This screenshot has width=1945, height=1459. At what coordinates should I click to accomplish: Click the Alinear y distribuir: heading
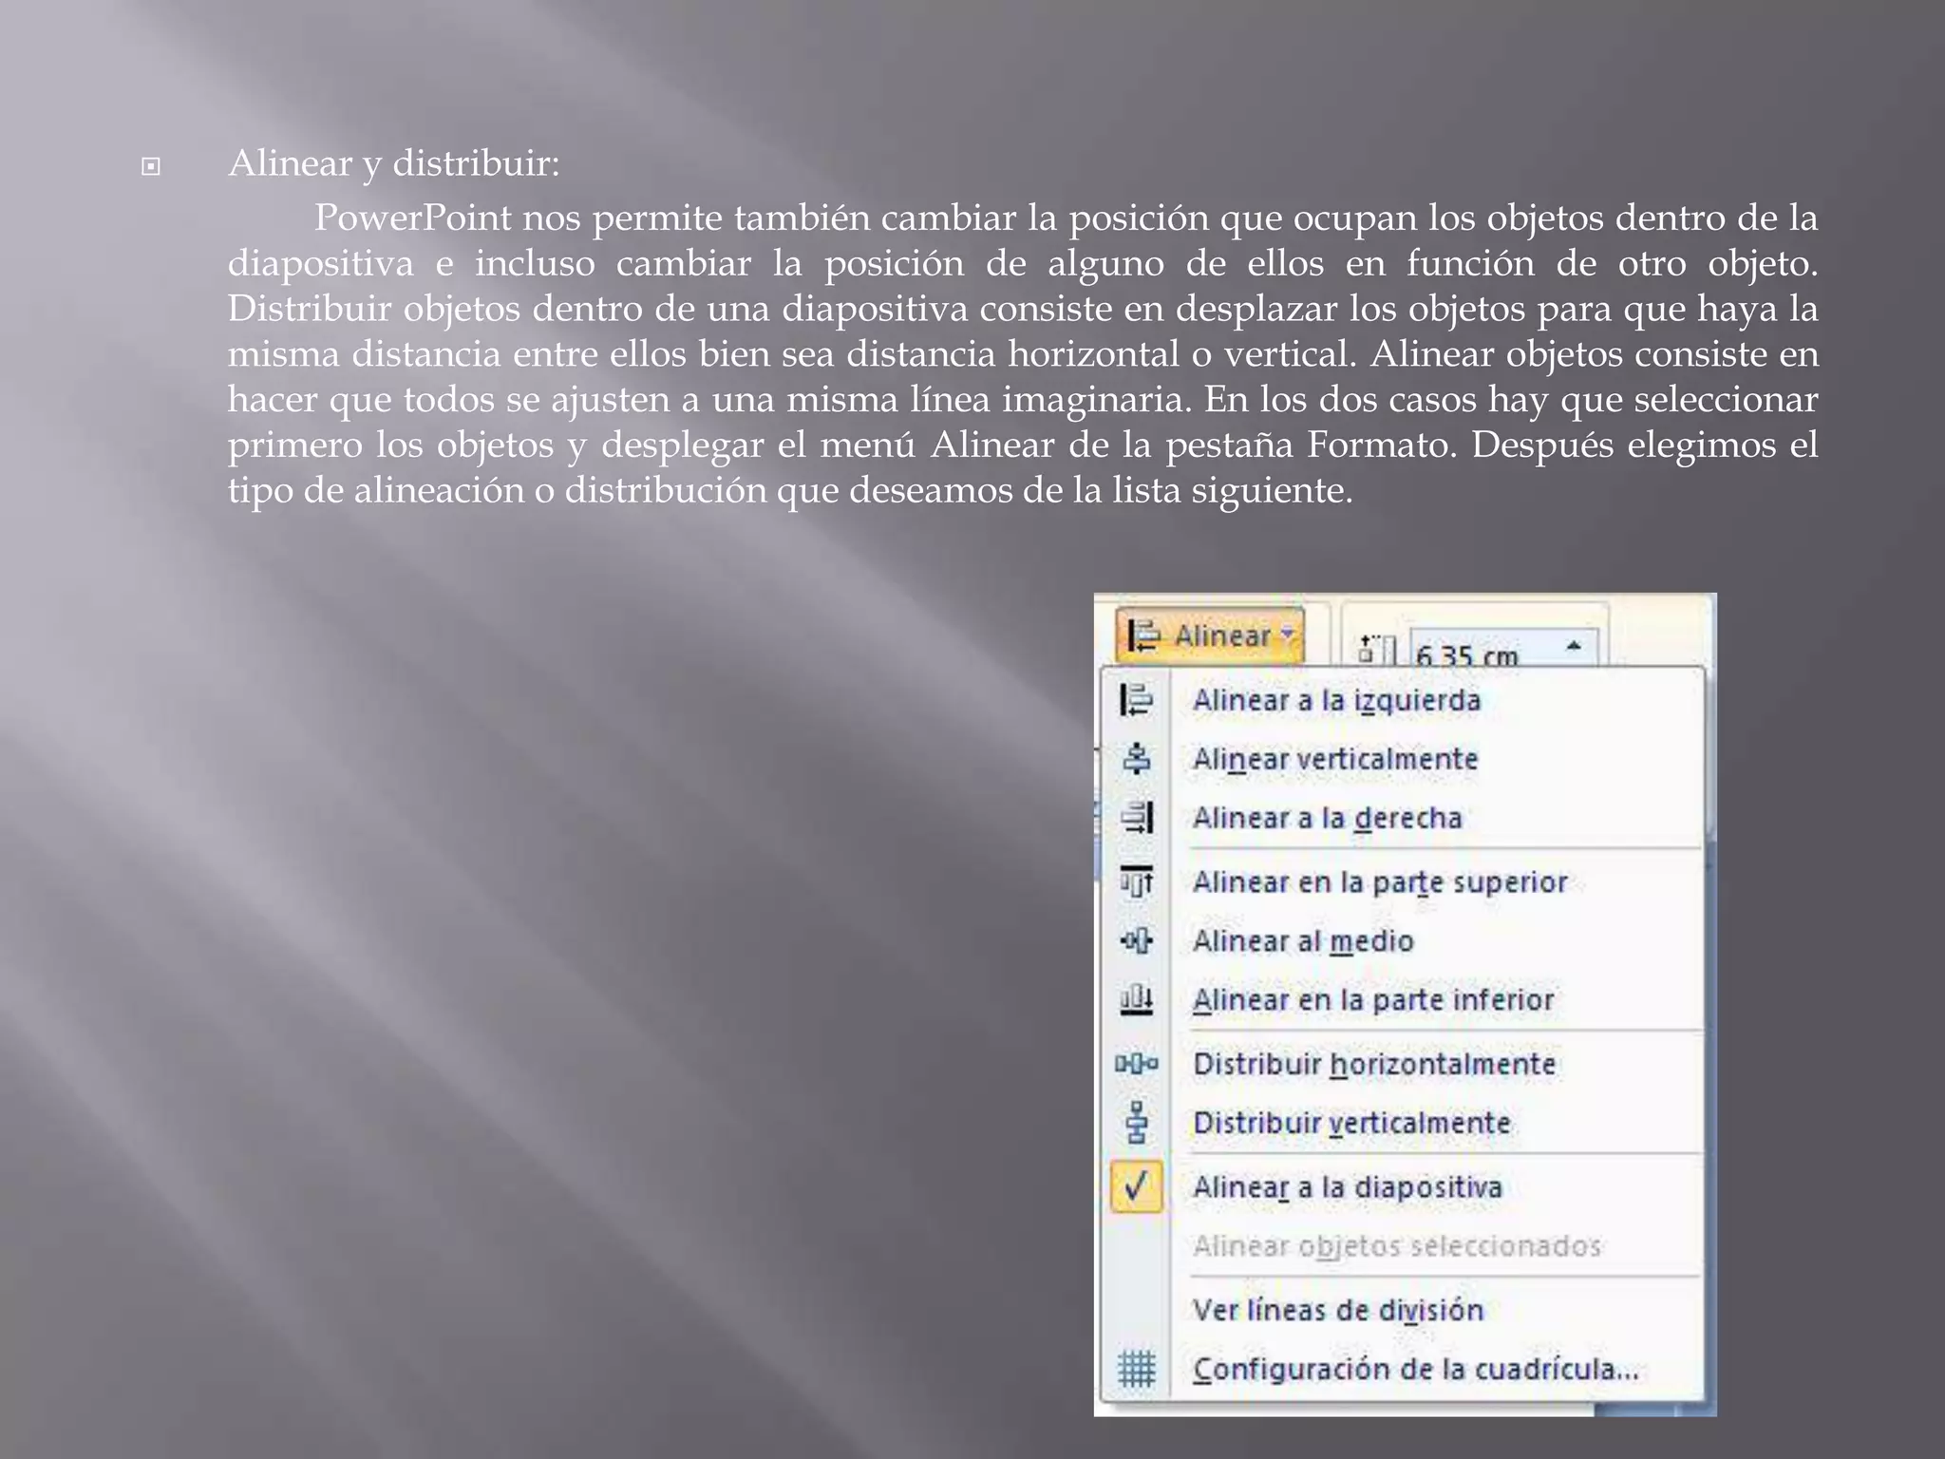[x=394, y=163]
